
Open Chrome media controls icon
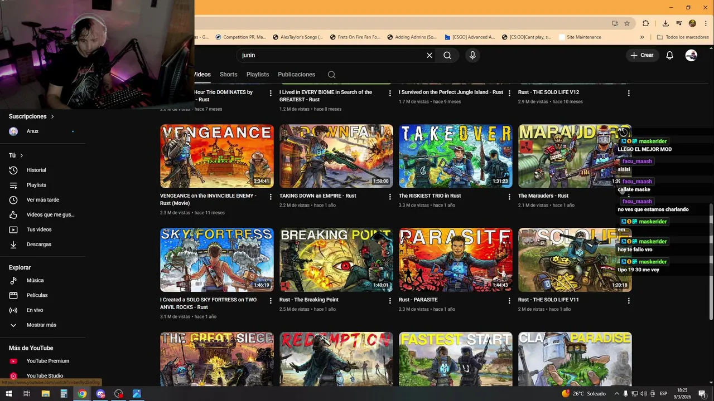pos(679,23)
